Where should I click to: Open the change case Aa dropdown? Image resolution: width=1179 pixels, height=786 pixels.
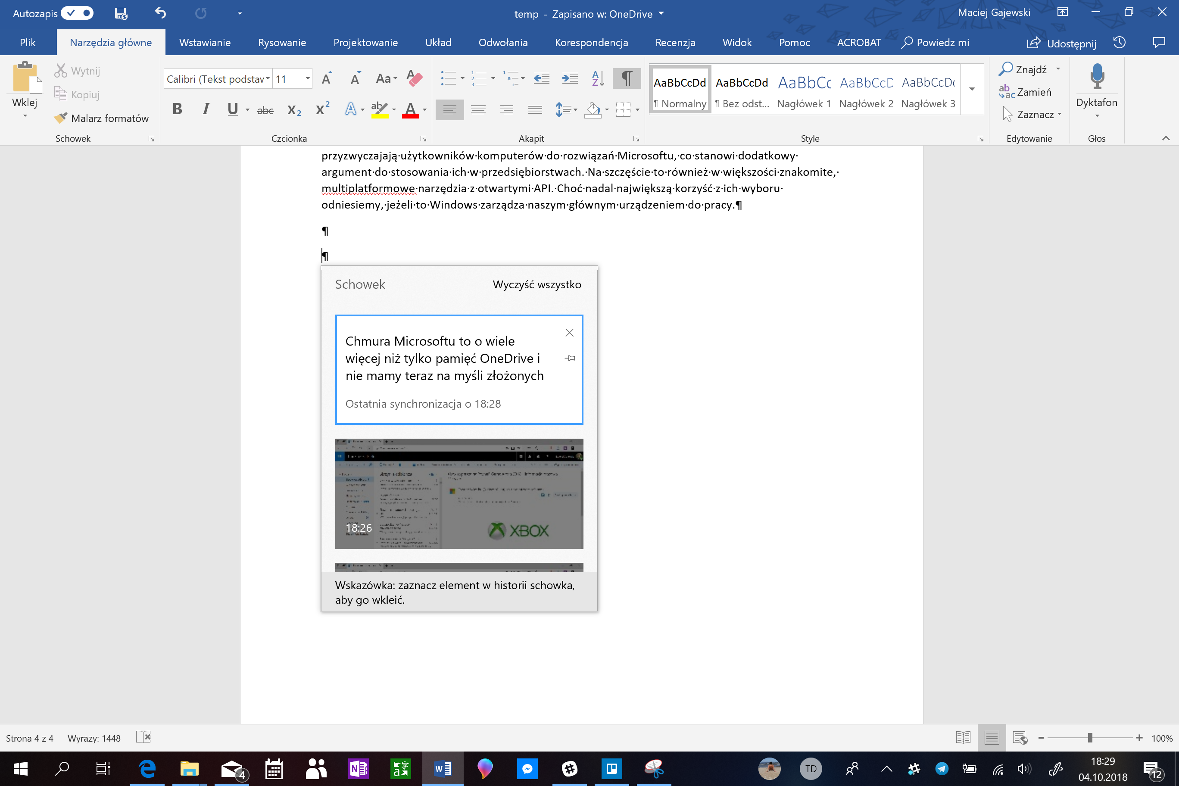coord(387,79)
